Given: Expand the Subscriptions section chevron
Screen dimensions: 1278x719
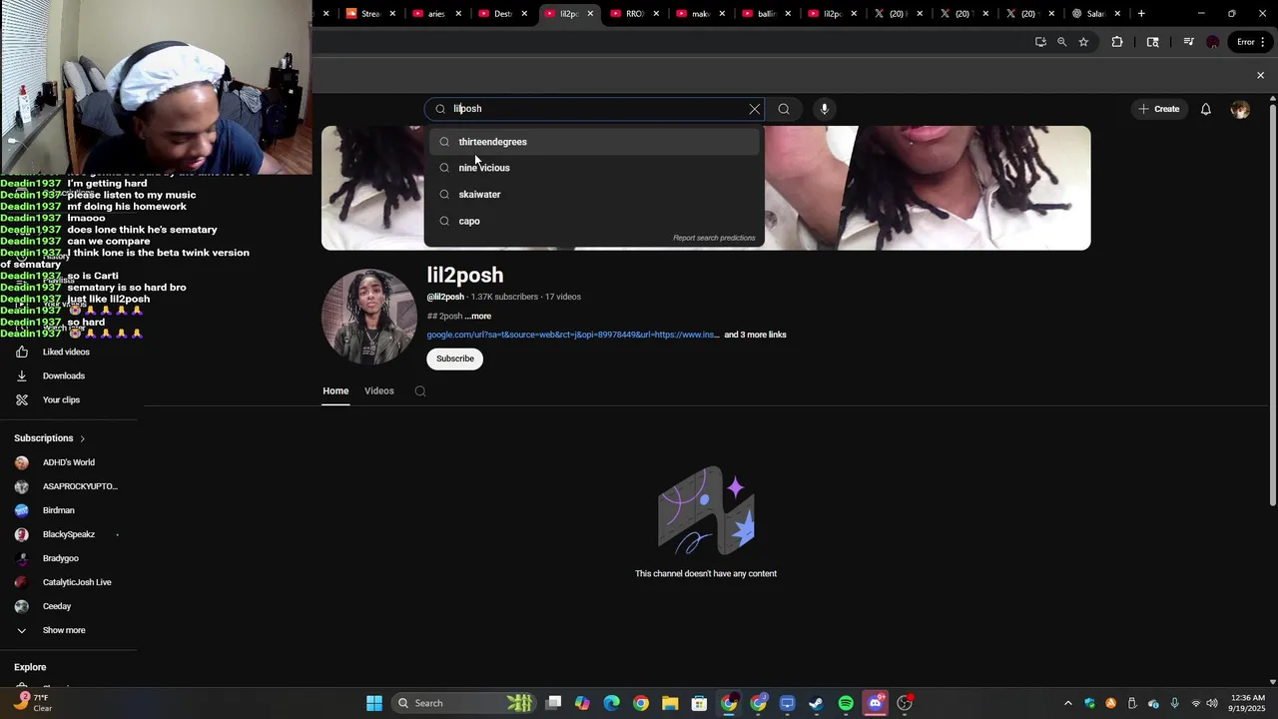Looking at the screenshot, I should pos(82,438).
